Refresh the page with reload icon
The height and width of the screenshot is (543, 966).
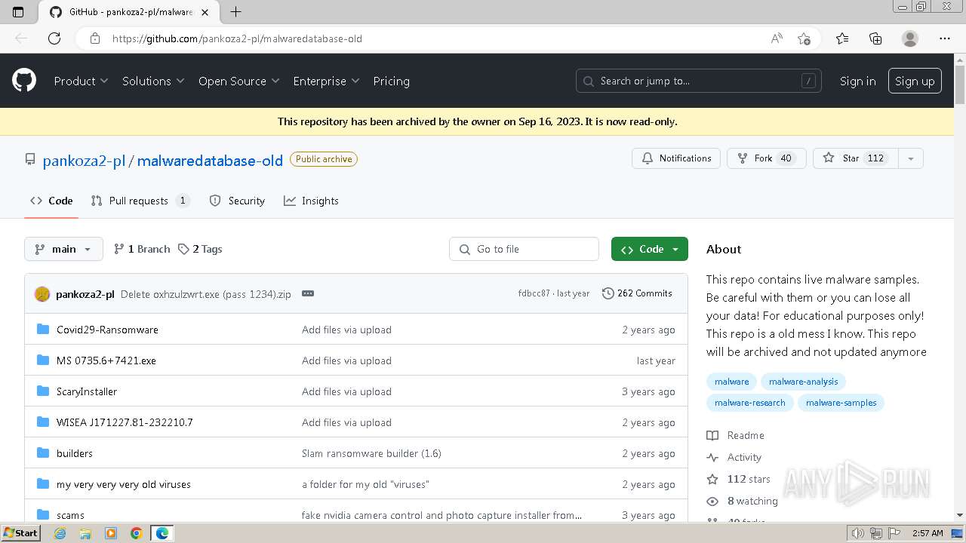[x=54, y=38]
